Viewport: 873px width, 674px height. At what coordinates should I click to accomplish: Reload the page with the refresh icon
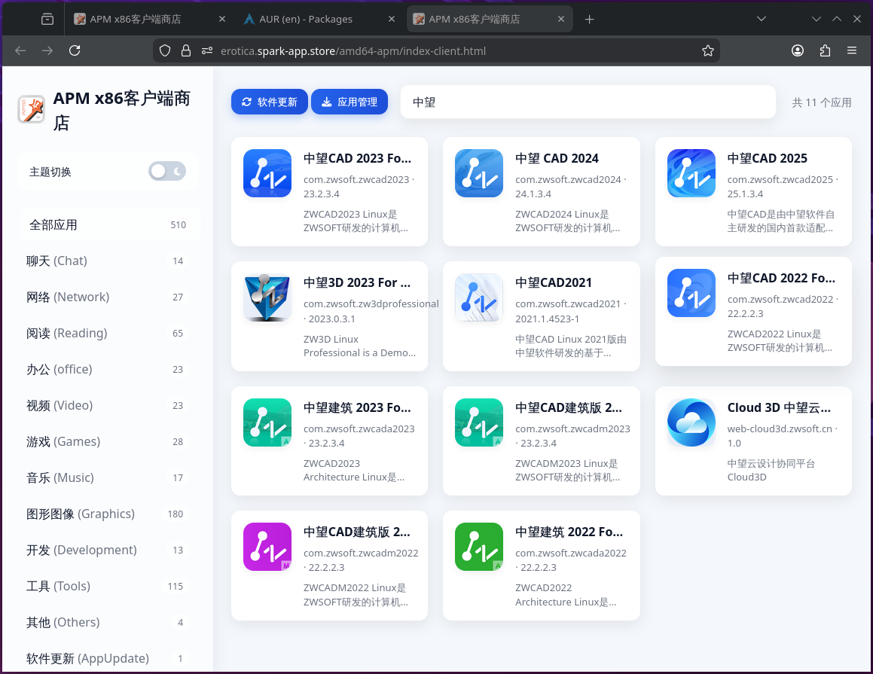[x=75, y=50]
